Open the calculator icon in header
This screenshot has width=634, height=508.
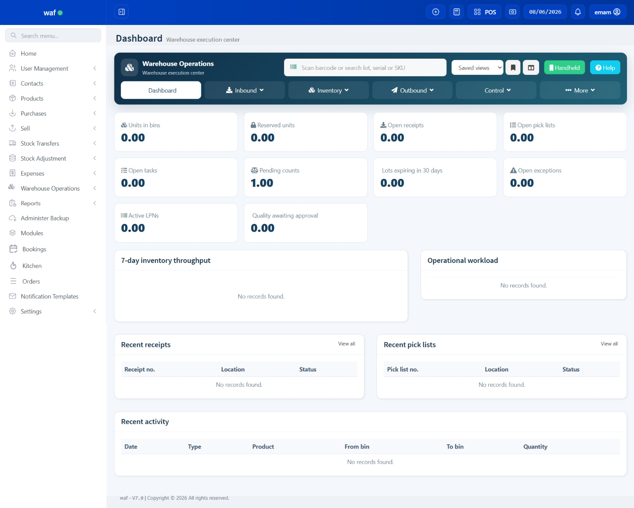456,12
